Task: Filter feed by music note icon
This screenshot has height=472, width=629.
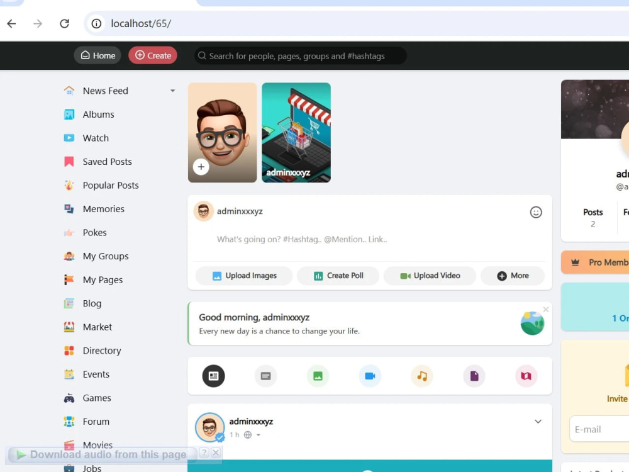Action: click(x=422, y=376)
